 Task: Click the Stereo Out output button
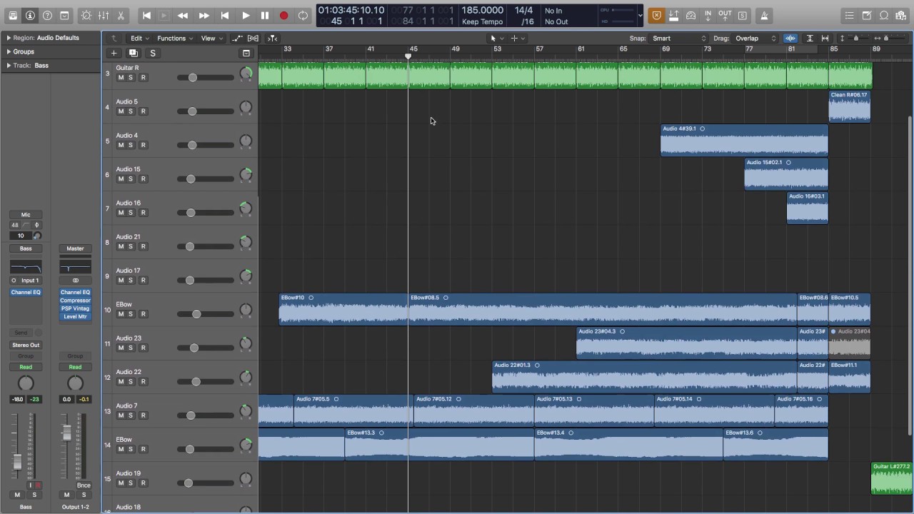pyautogui.click(x=26, y=345)
